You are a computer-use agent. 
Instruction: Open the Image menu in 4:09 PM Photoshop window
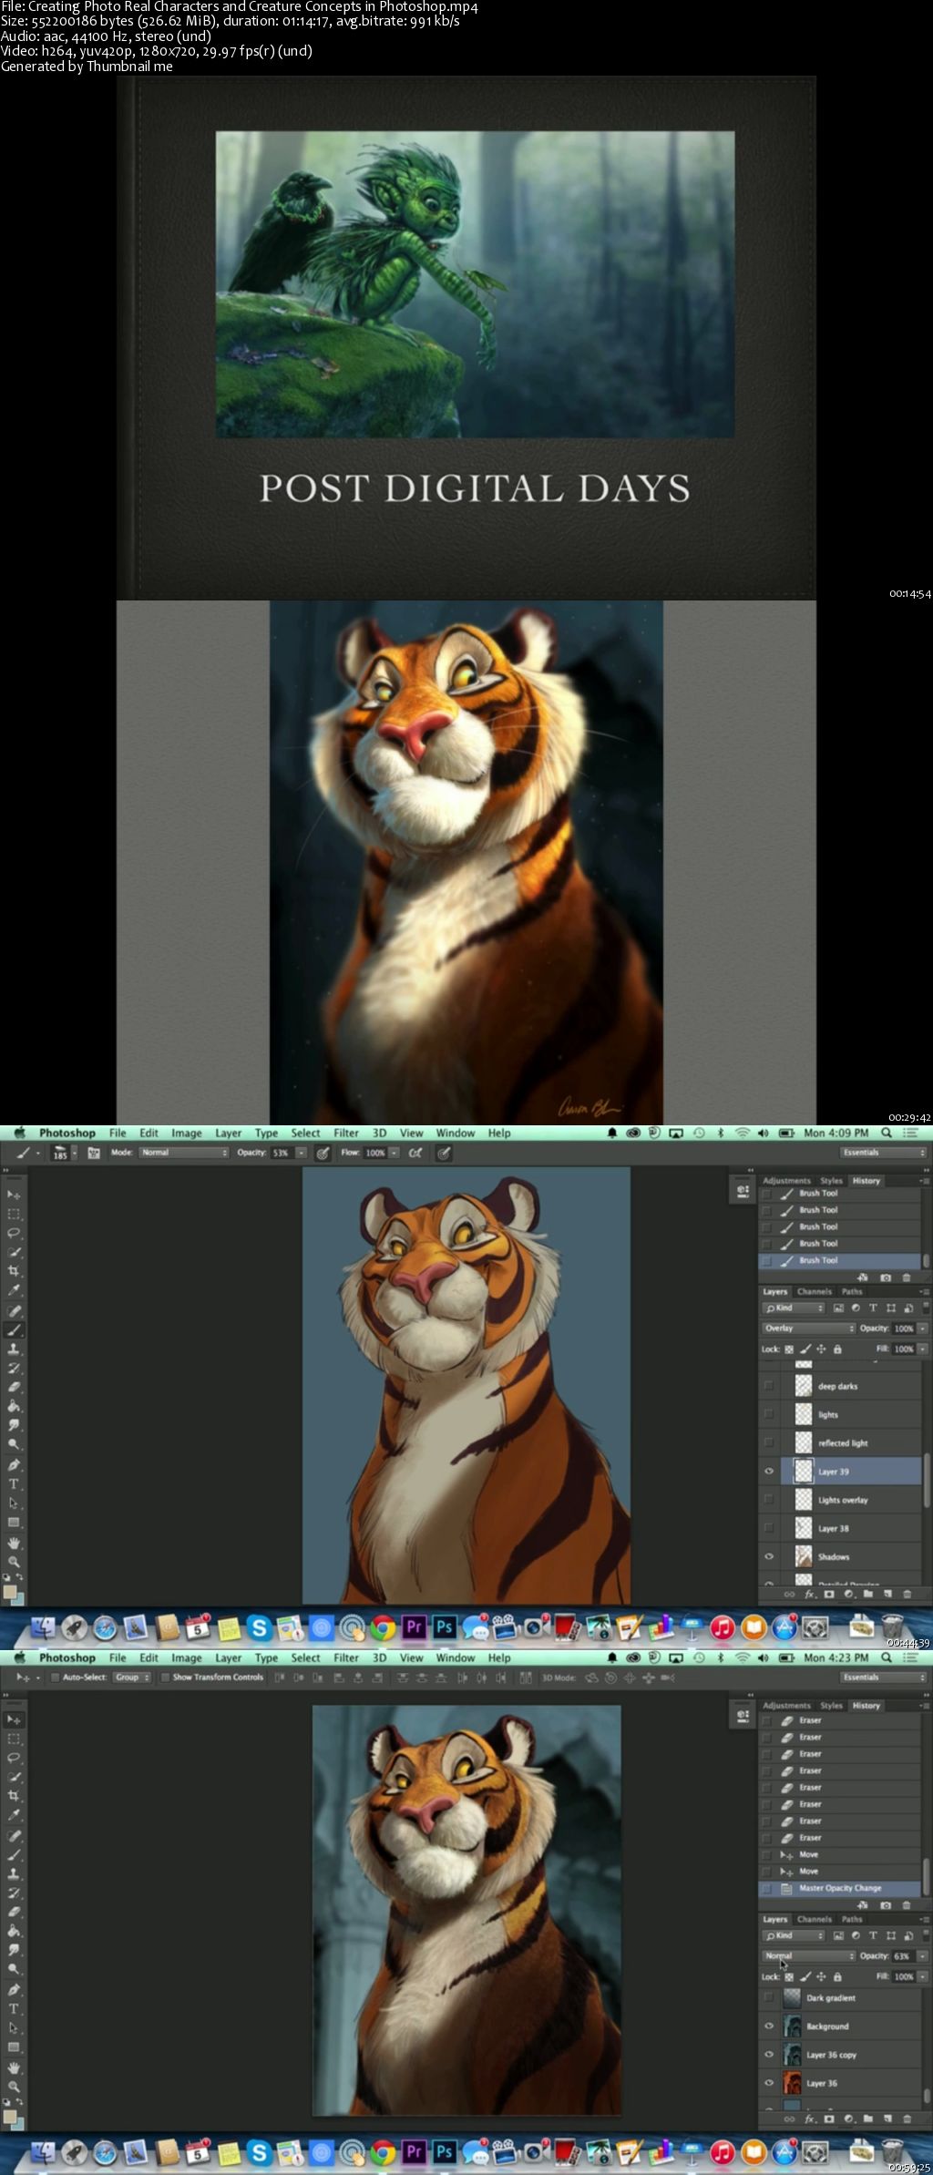(x=187, y=1133)
